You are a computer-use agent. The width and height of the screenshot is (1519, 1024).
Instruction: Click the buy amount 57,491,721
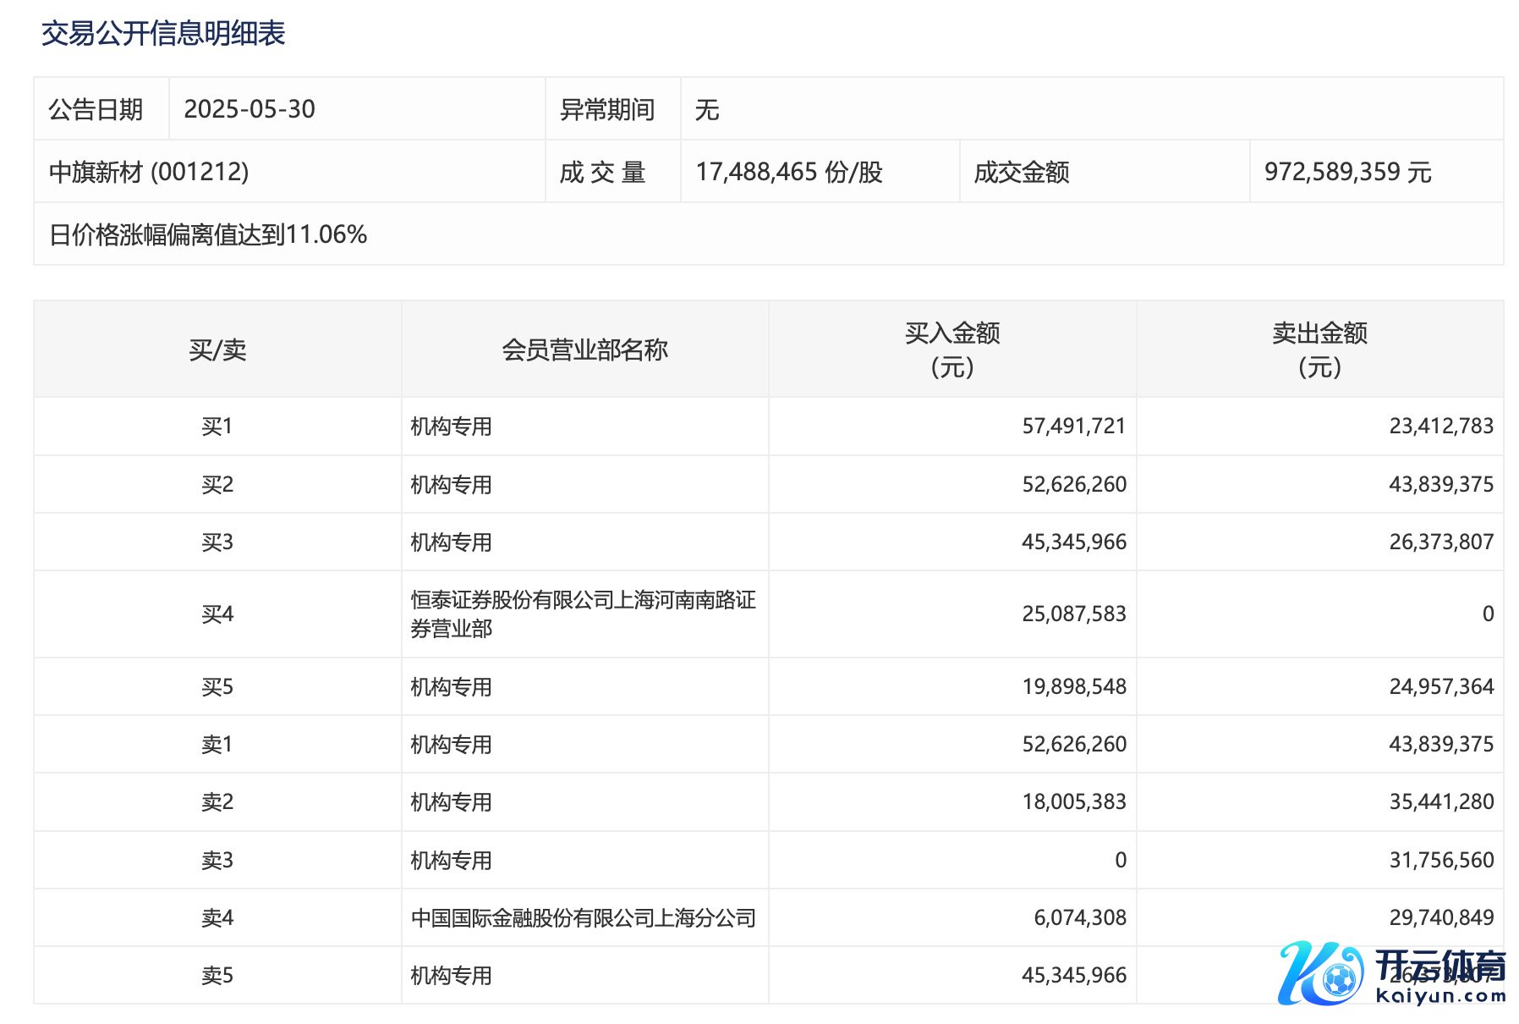[1073, 427]
